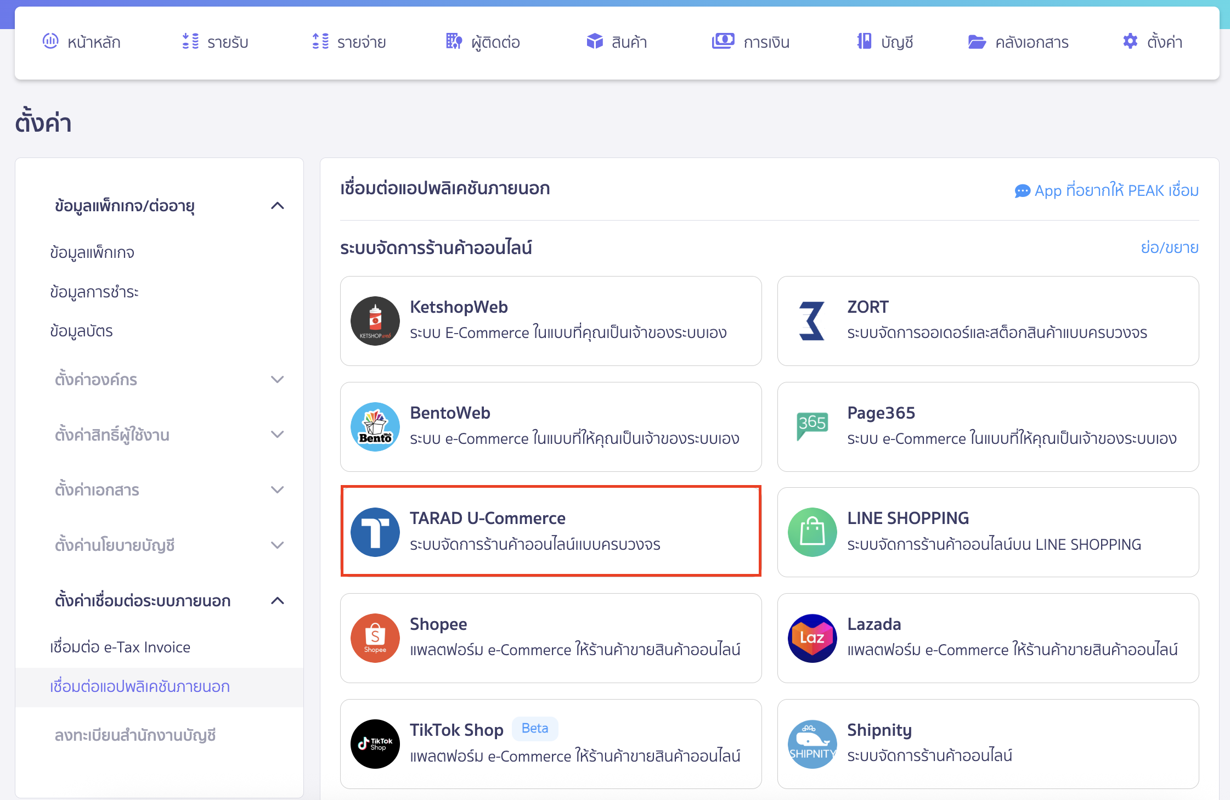
Task: Collapse the ข้อมูลแพ็กเกจ/ต่ออายุ section
Action: tap(278, 206)
